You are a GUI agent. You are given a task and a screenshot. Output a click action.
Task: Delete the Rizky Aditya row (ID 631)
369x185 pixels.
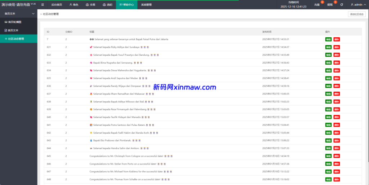point(337,47)
